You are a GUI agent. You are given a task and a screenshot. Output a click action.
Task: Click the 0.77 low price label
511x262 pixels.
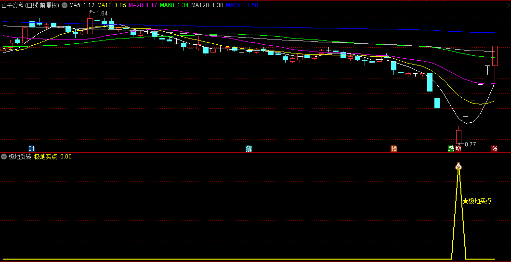470,144
